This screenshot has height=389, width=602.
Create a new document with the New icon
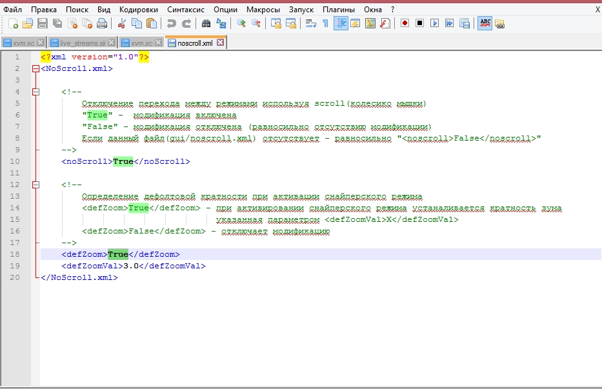[x=13, y=24]
